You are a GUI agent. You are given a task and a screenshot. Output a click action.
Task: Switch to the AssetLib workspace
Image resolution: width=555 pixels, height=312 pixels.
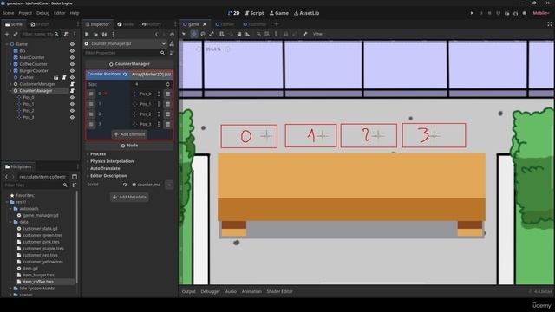click(x=306, y=13)
